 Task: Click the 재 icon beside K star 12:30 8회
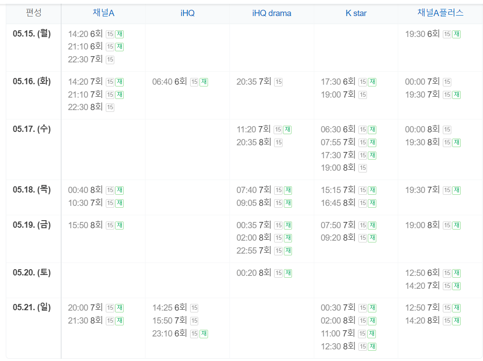coord(372,347)
